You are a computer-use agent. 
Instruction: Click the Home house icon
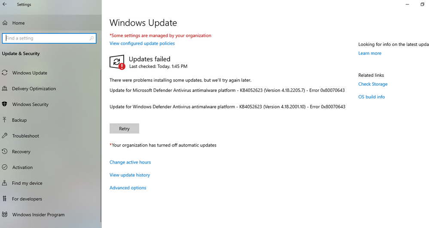coord(5,23)
